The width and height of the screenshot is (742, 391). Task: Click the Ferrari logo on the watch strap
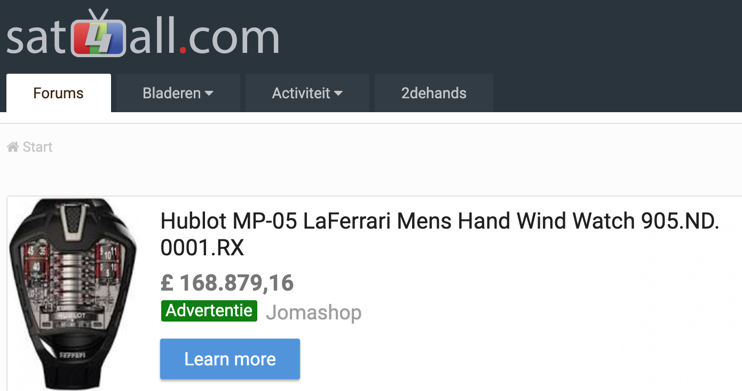(72, 355)
